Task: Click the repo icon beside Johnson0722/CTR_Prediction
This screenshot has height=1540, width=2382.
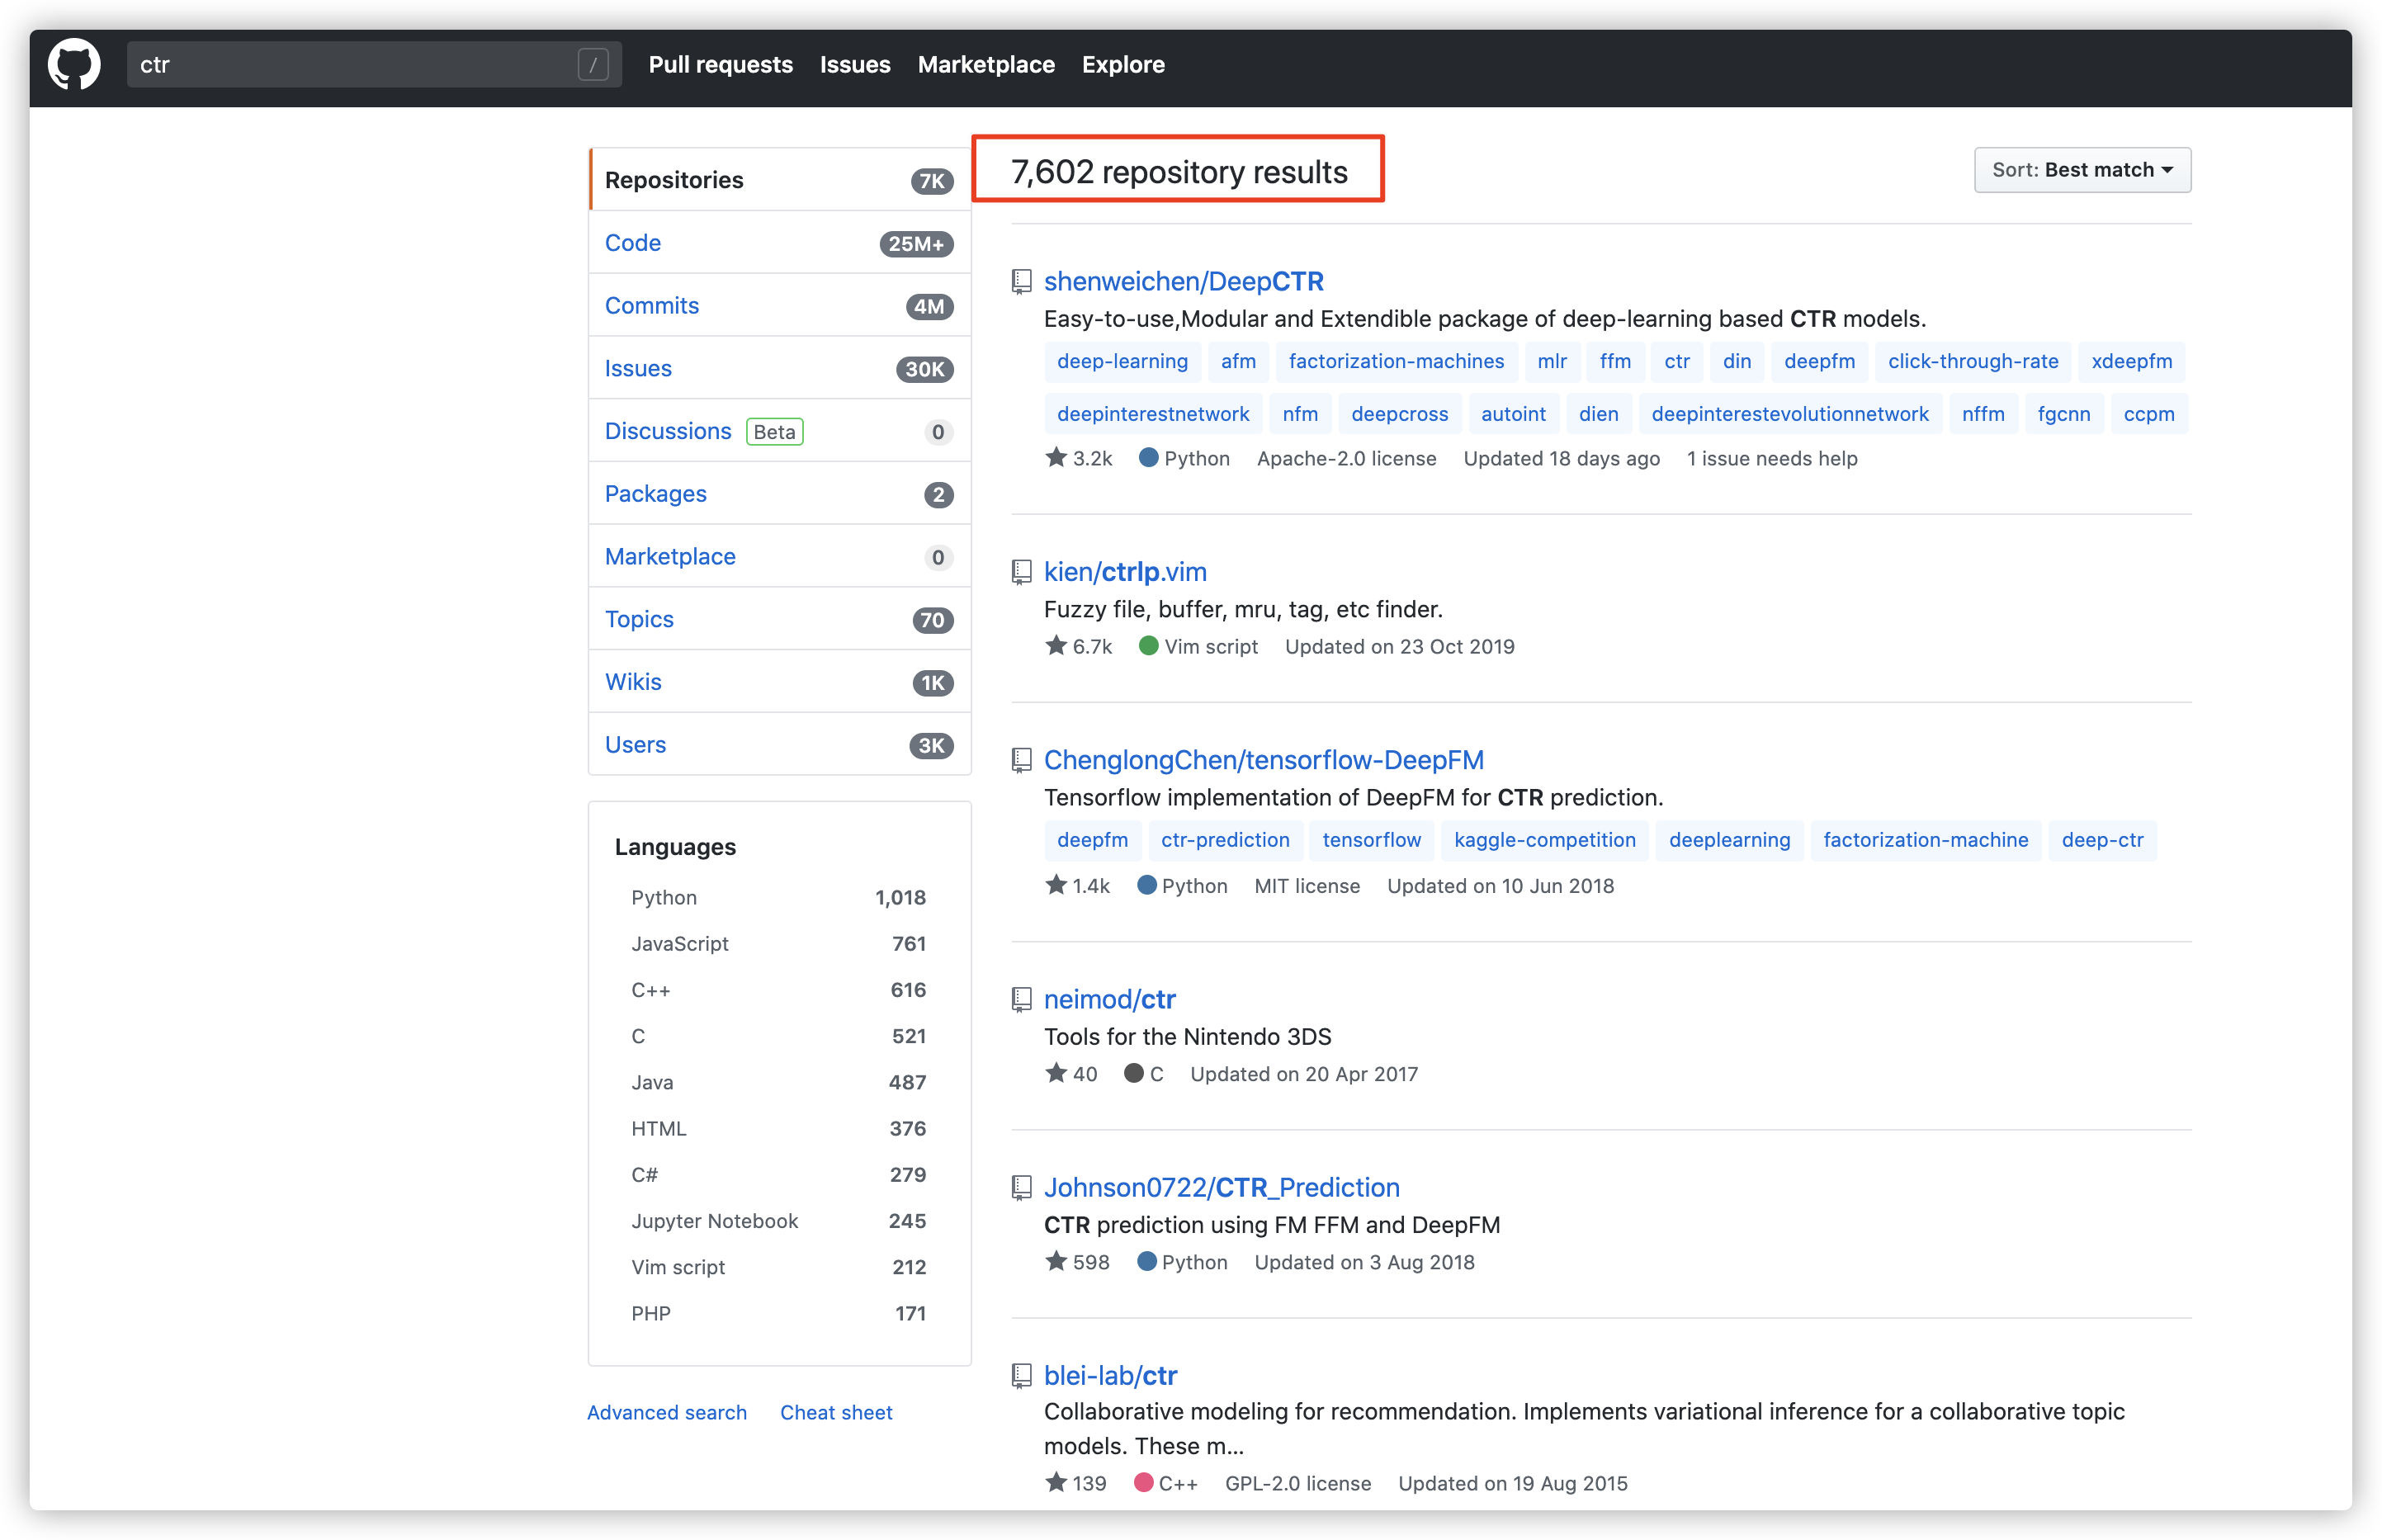Action: pos(1021,1187)
